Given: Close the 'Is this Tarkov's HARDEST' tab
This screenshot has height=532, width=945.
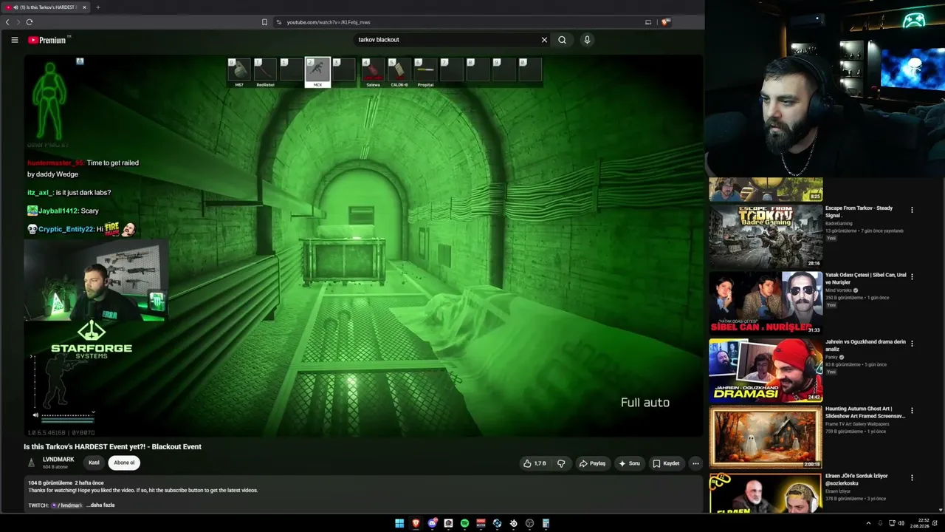Looking at the screenshot, I should (x=84, y=7).
